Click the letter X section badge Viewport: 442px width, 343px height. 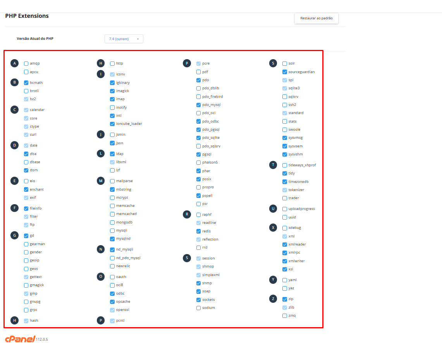tap(273, 228)
